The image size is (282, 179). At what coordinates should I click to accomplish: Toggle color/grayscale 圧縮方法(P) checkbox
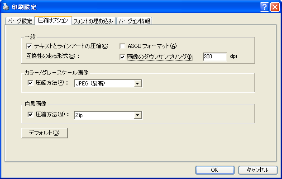(30, 83)
